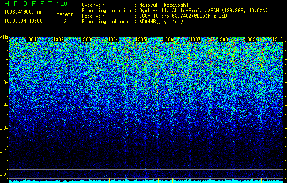This screenshot has height=183, width=287.
Task: Click the 0.8 kHz axis label
Action: [4, 128]
